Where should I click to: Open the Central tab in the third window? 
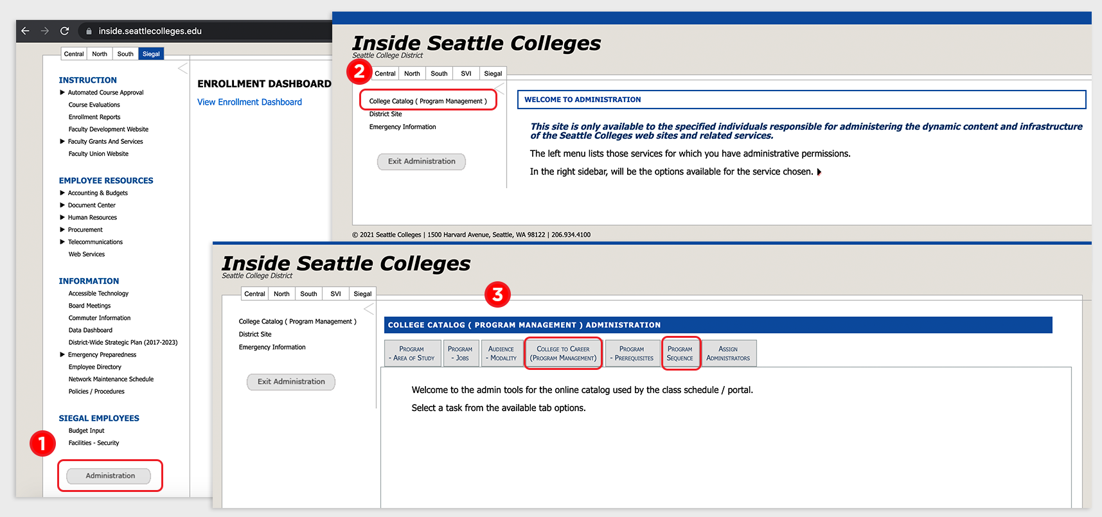point(254,294)
